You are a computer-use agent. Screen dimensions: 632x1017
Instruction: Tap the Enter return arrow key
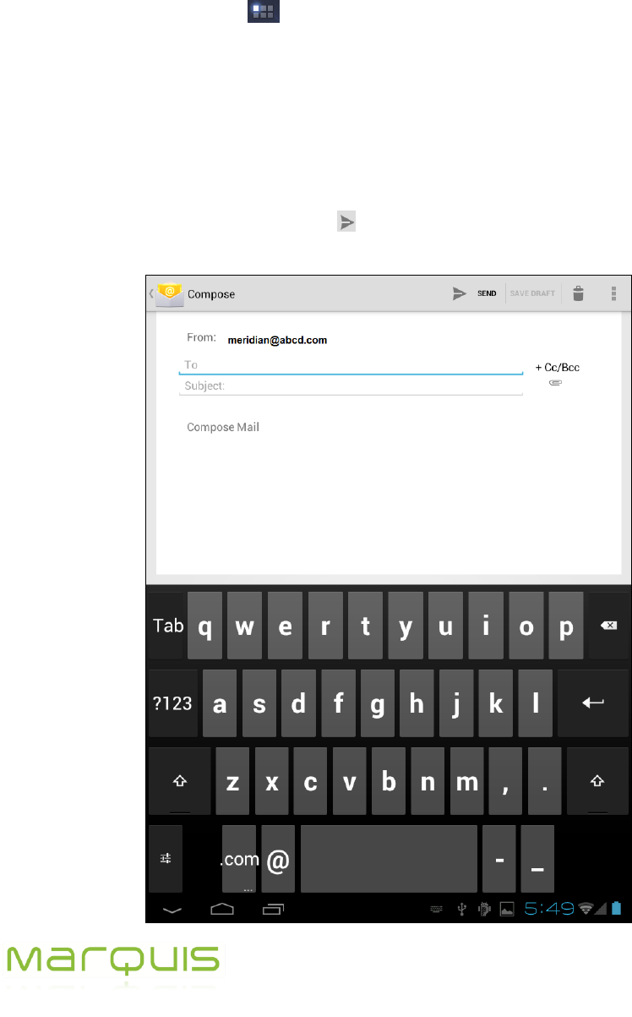593,703
